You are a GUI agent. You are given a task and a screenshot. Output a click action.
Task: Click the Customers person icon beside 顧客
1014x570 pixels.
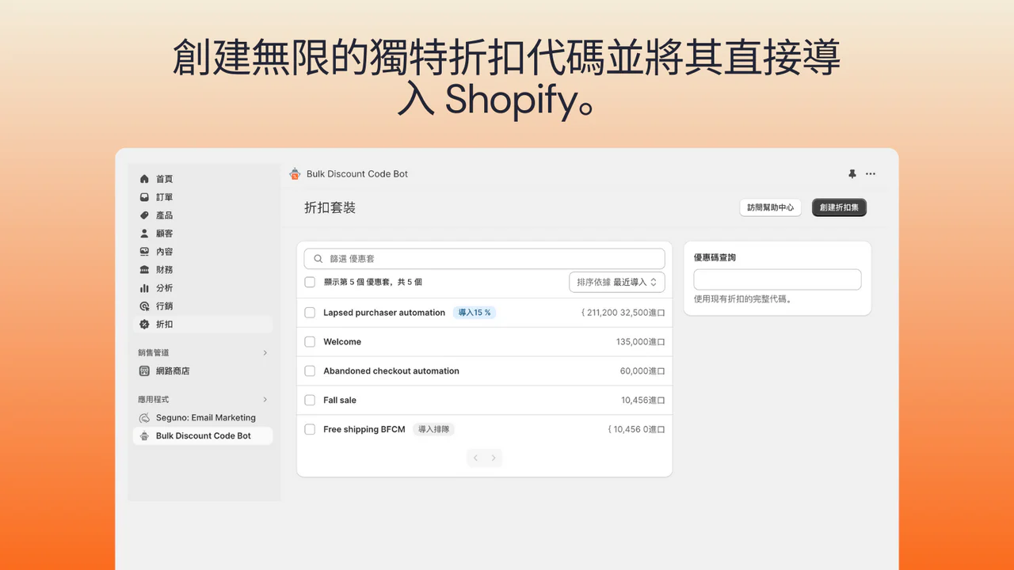[x=144, y=234]
